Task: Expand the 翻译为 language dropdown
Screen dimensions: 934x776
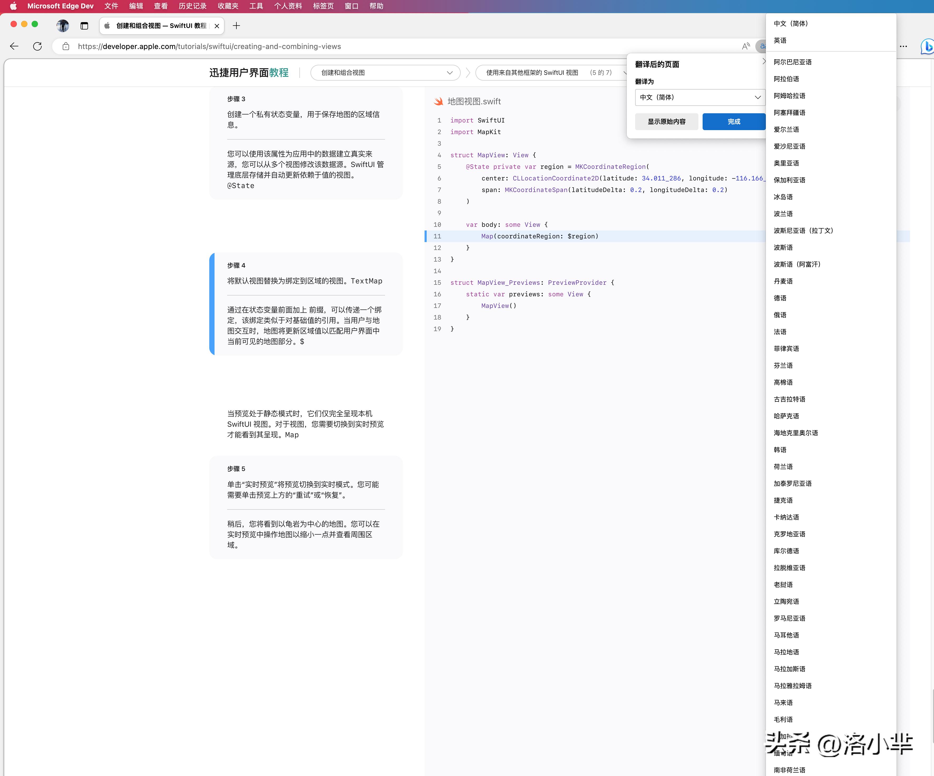Action: [x=699, y=97]
